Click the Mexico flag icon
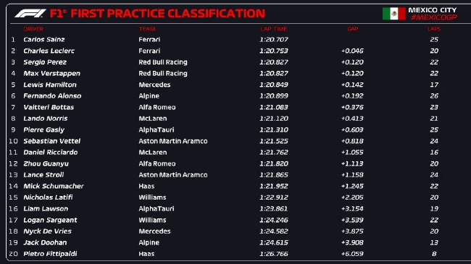Image resolution: width=471 pixels, height=264 pixels. 393,14
